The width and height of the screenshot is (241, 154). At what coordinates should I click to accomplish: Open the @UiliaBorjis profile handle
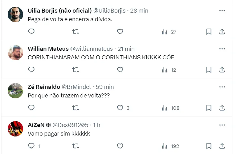click(109, 11)
